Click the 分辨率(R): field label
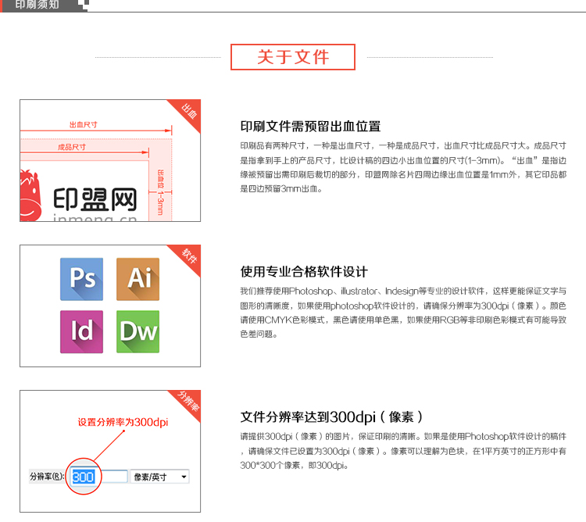 46,477
